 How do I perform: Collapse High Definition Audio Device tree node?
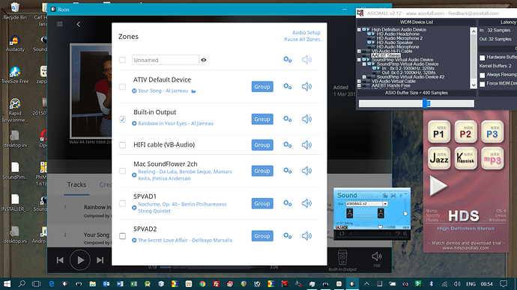(359, 30)
